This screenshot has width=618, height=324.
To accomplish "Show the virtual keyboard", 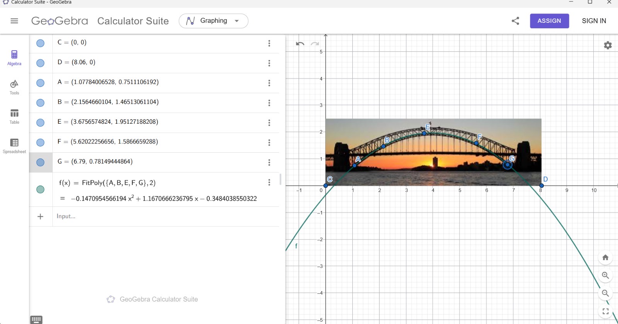I will [36, 319].
